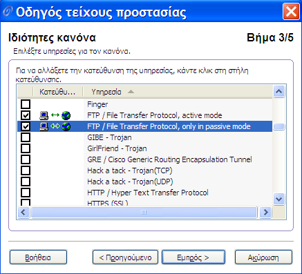This screenshot has width=302, height=274.
Task: Select FTP active mode row text
Action: tap(155, 115)
